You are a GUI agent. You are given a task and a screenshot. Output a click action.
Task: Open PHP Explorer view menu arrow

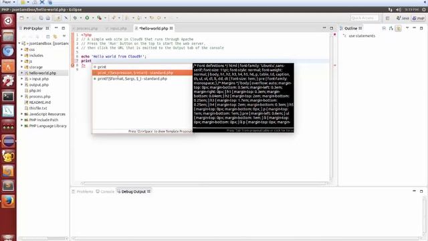64,36
